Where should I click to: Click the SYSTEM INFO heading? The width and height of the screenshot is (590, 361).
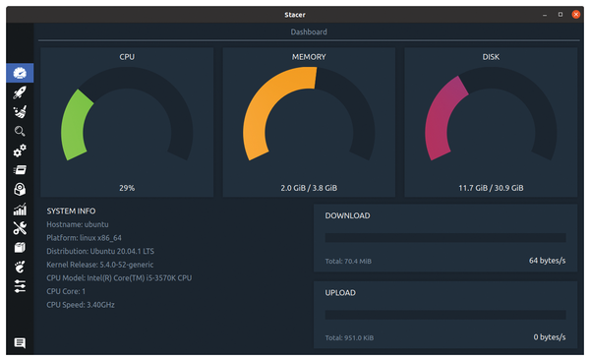(x=71, y=211)
